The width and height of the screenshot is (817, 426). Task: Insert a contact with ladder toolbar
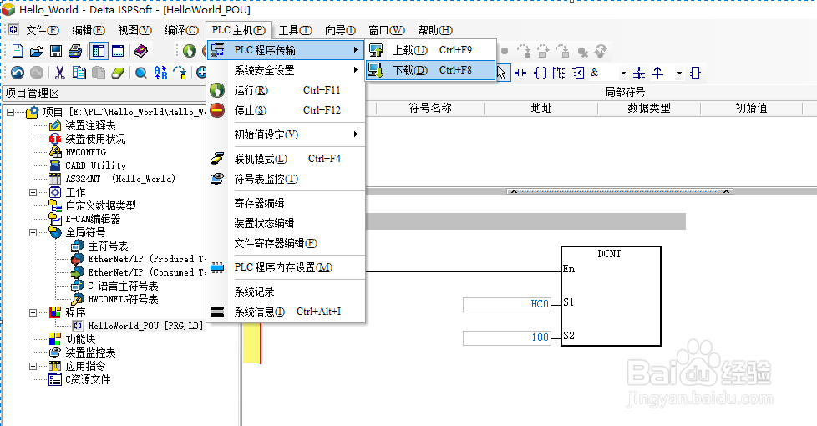coord(520,73)
